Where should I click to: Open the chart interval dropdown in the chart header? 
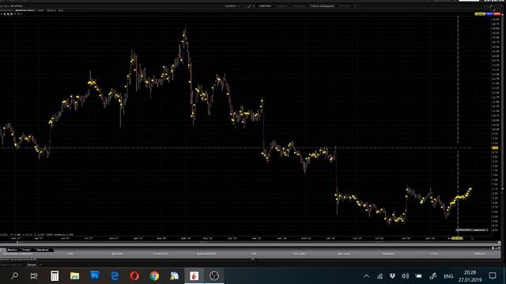click(x=25, y=10)
